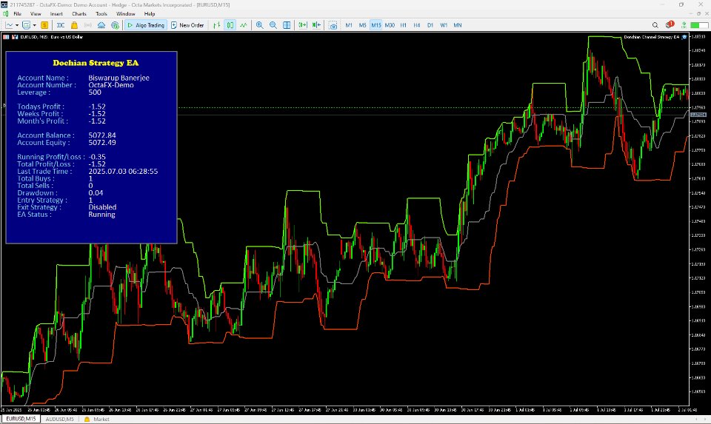Select the H4 timeframe
This screenshot has width=711, height=424.
pos(417,25)
